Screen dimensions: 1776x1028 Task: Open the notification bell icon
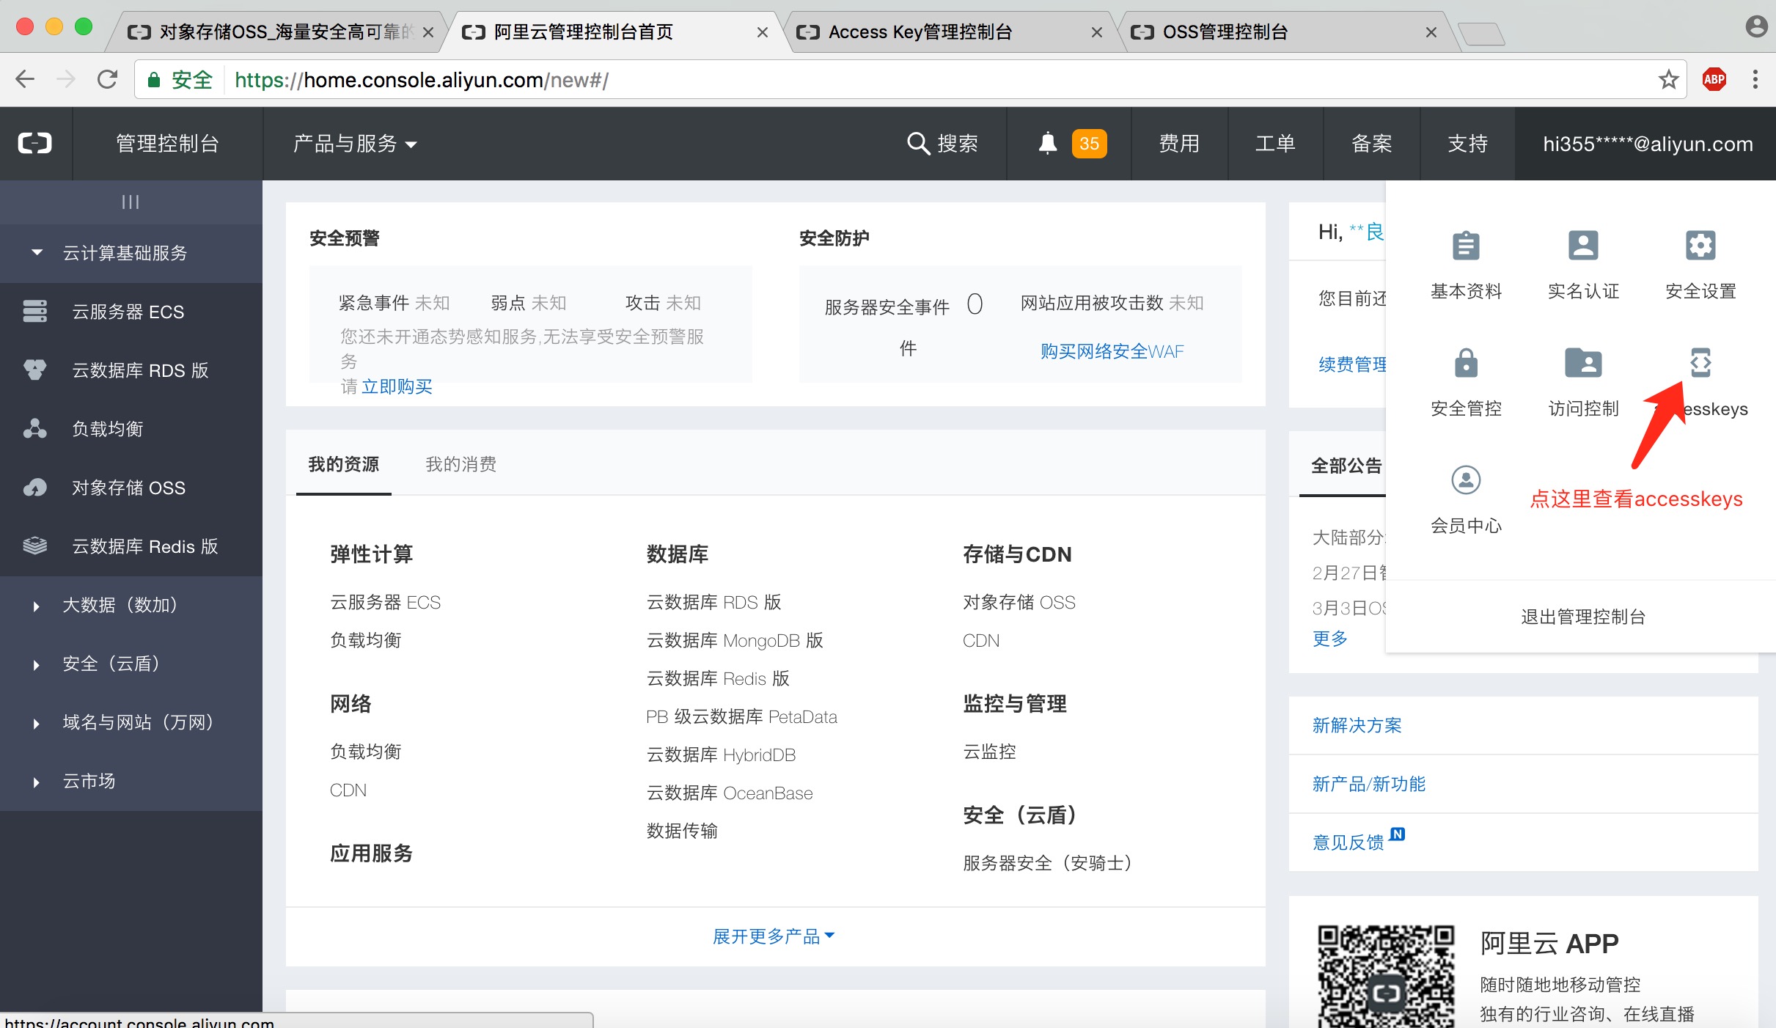[x=1048, y=143]
